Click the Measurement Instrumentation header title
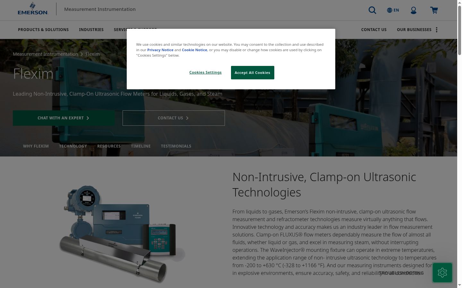462x288 pixels. coord(100,9)
